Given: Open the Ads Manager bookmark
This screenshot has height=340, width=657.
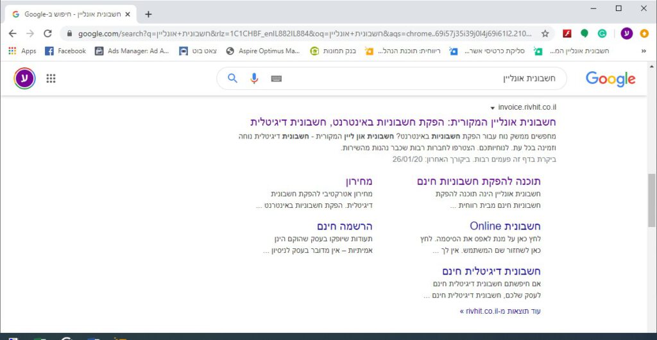Looking at the screenshot, I should [x=132, y=51].
